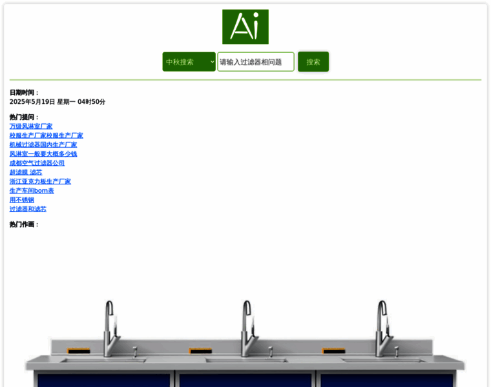The image size is (491, 387).
Task: Open the 万级风淋室厂家 link
Action: click(x=31, y=126)
